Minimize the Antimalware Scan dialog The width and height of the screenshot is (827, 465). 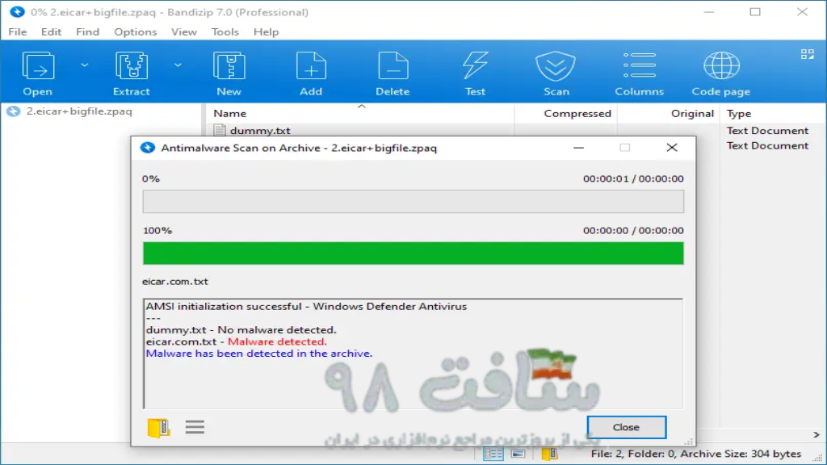578,148
